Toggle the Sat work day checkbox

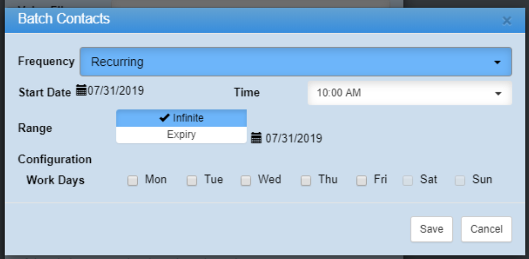tap(407, 181)
